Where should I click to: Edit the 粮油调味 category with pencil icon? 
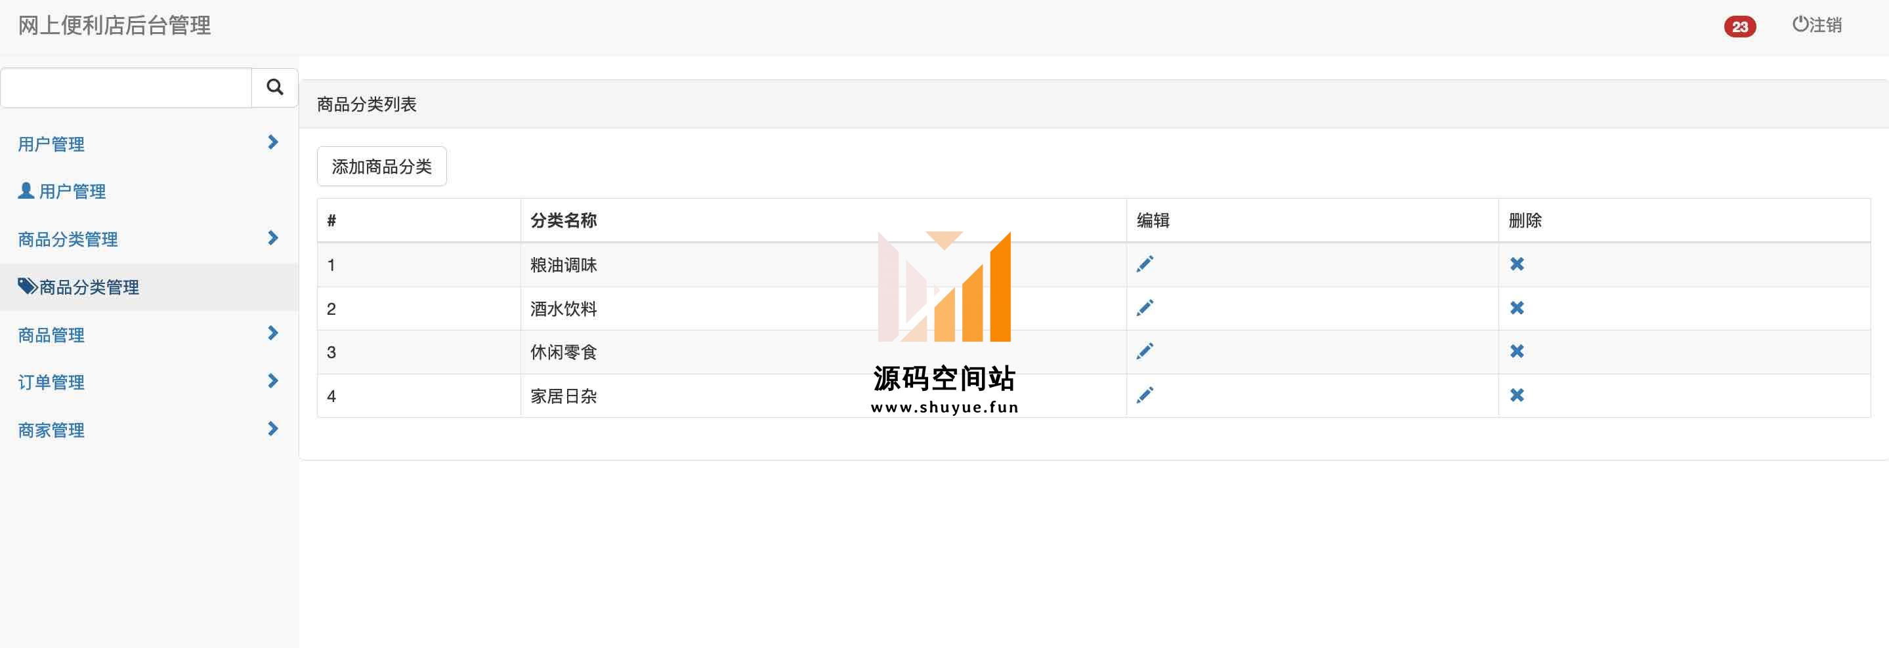tap(1145, 264)
